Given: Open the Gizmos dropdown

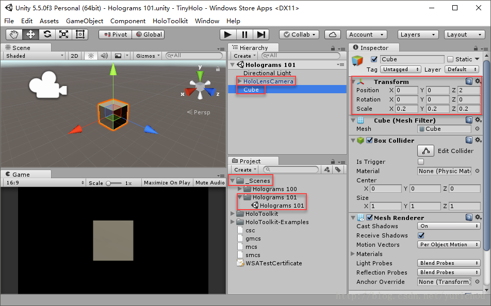Looking at the screenshot, I should pos(148,56).
